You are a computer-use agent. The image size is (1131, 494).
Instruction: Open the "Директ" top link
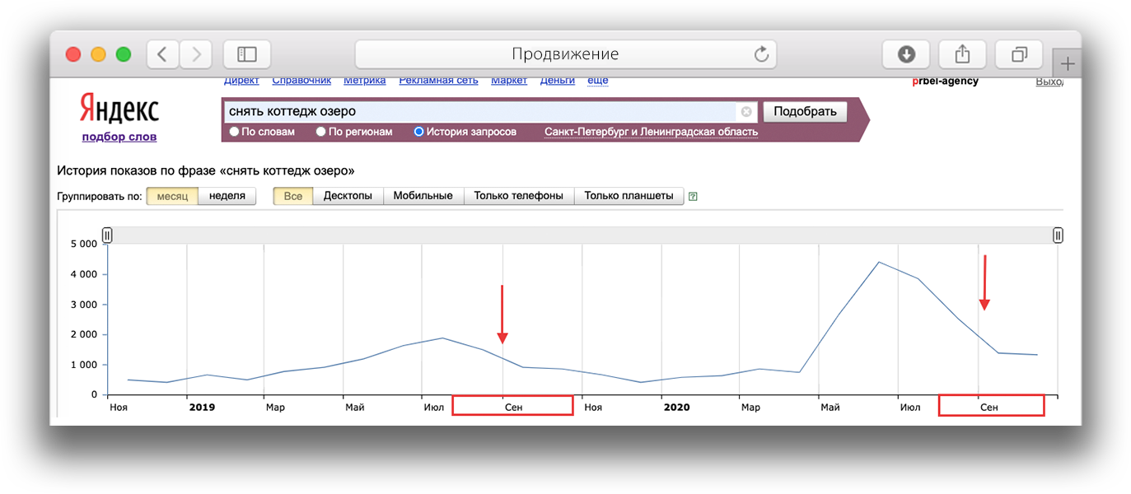tap(241, 81)
